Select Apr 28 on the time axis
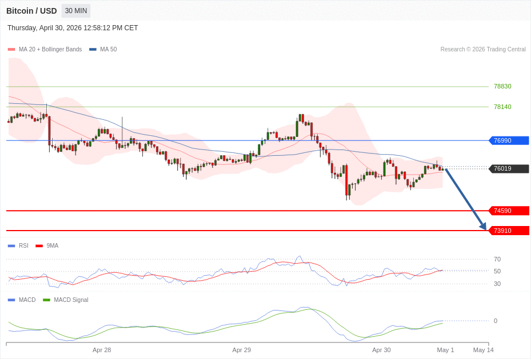The width and height of the screenshot is (531, 359). (x=102, y=350)
